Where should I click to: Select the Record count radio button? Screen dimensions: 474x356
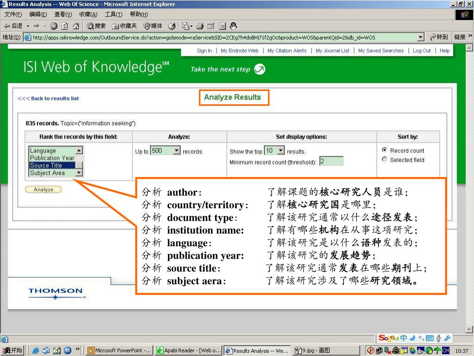tap(385, 150)
